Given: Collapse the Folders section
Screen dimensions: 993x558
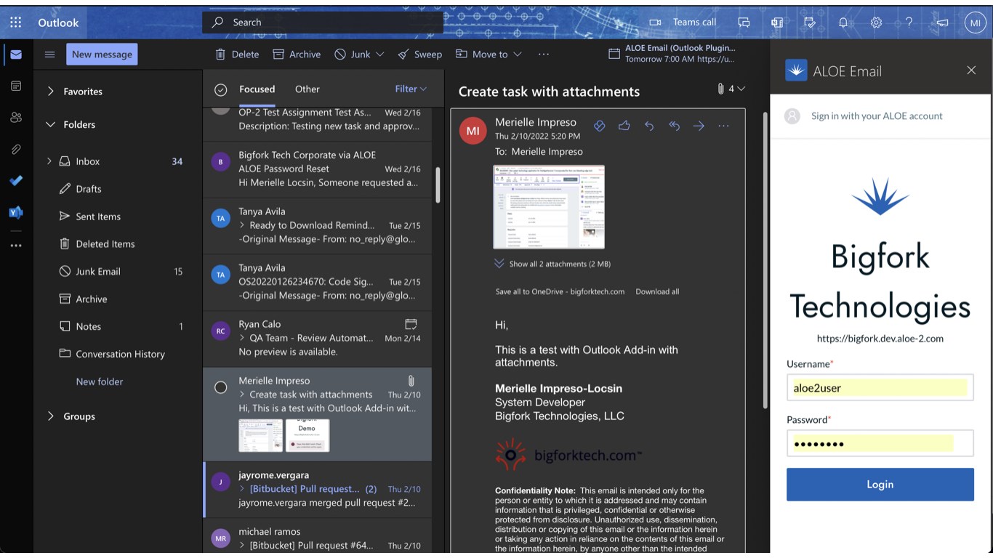Looking at the screenshot, I should point(50,125).
